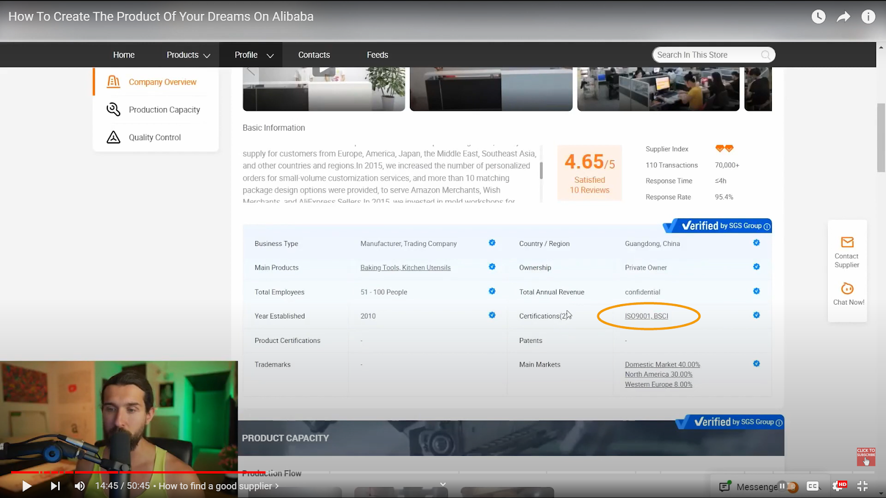Open the video info icon
Viewport: 886px width, 498px height.
(868, 17)
